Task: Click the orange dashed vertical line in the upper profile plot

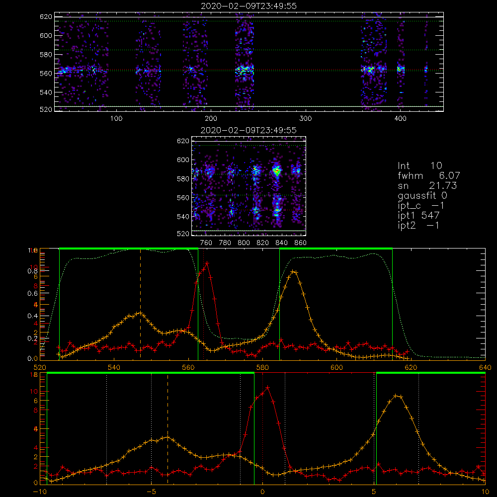Action: click(141, 304)
